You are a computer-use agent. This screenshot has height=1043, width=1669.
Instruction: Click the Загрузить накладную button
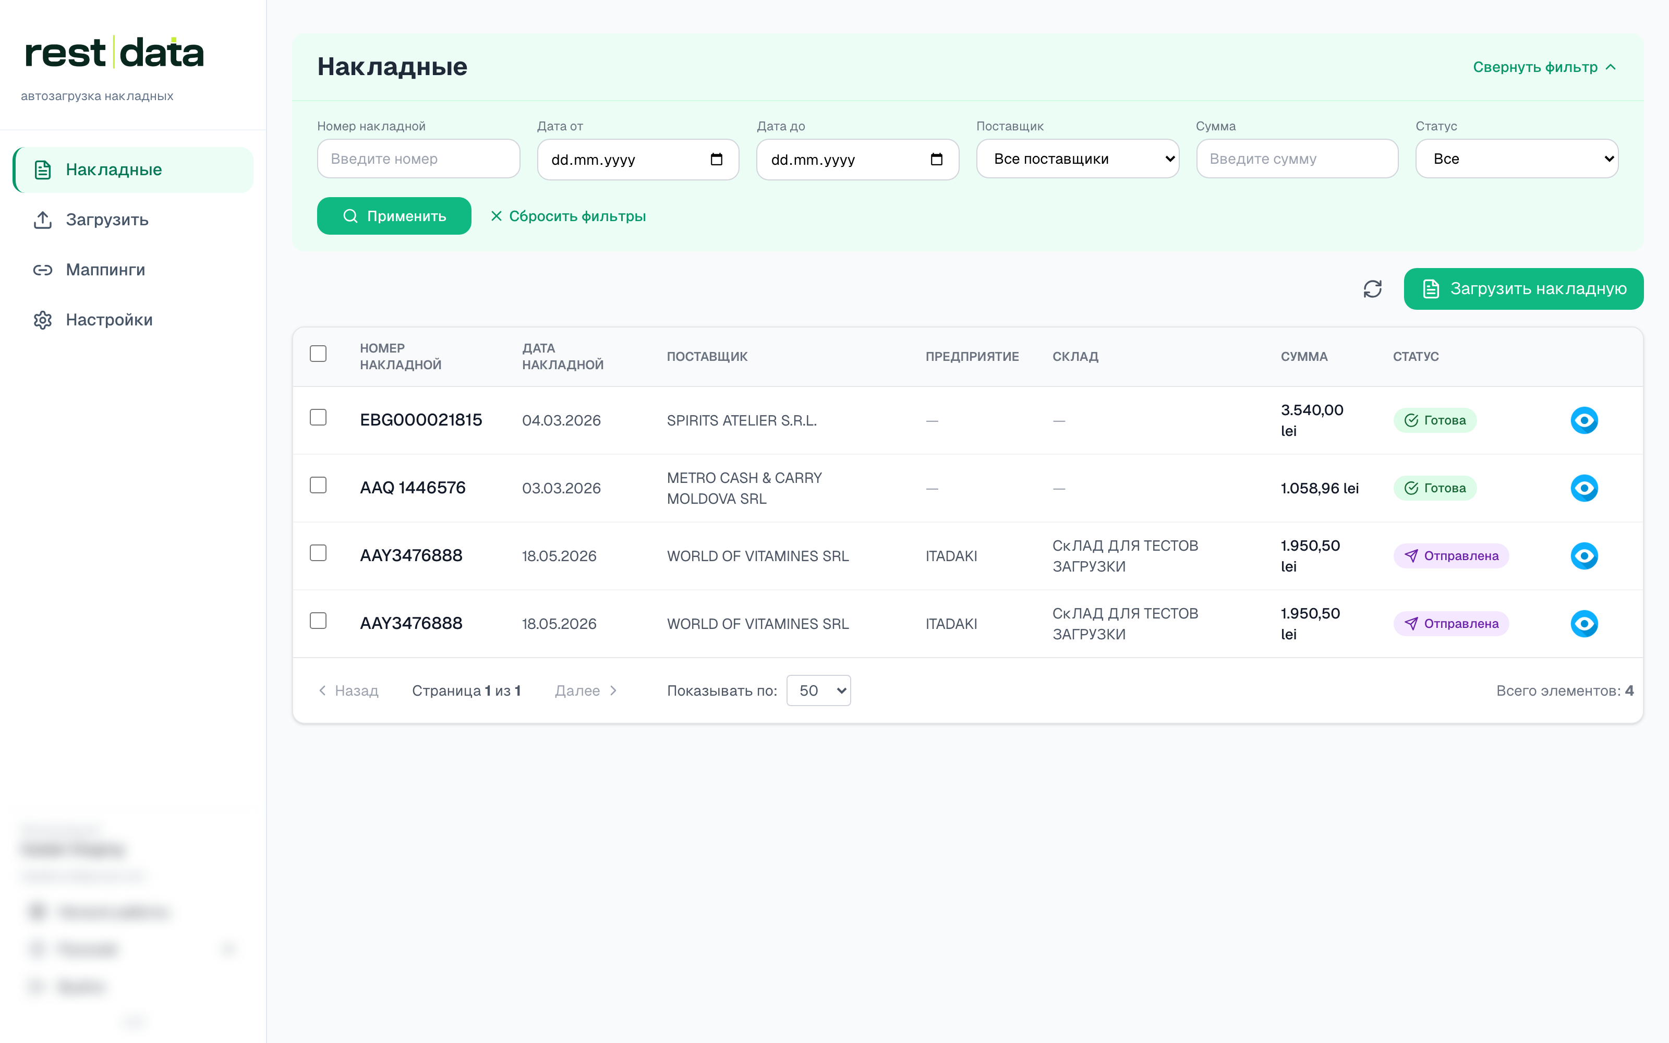(1523, 289)
